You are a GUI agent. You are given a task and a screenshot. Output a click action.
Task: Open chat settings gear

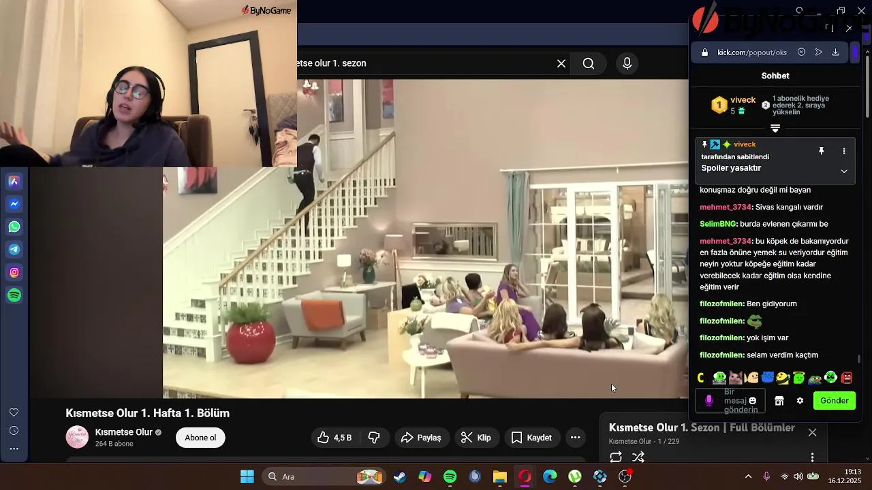point(800,401)
